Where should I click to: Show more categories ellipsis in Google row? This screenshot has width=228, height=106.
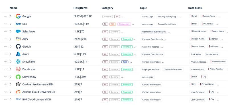[x=122, y=17]
